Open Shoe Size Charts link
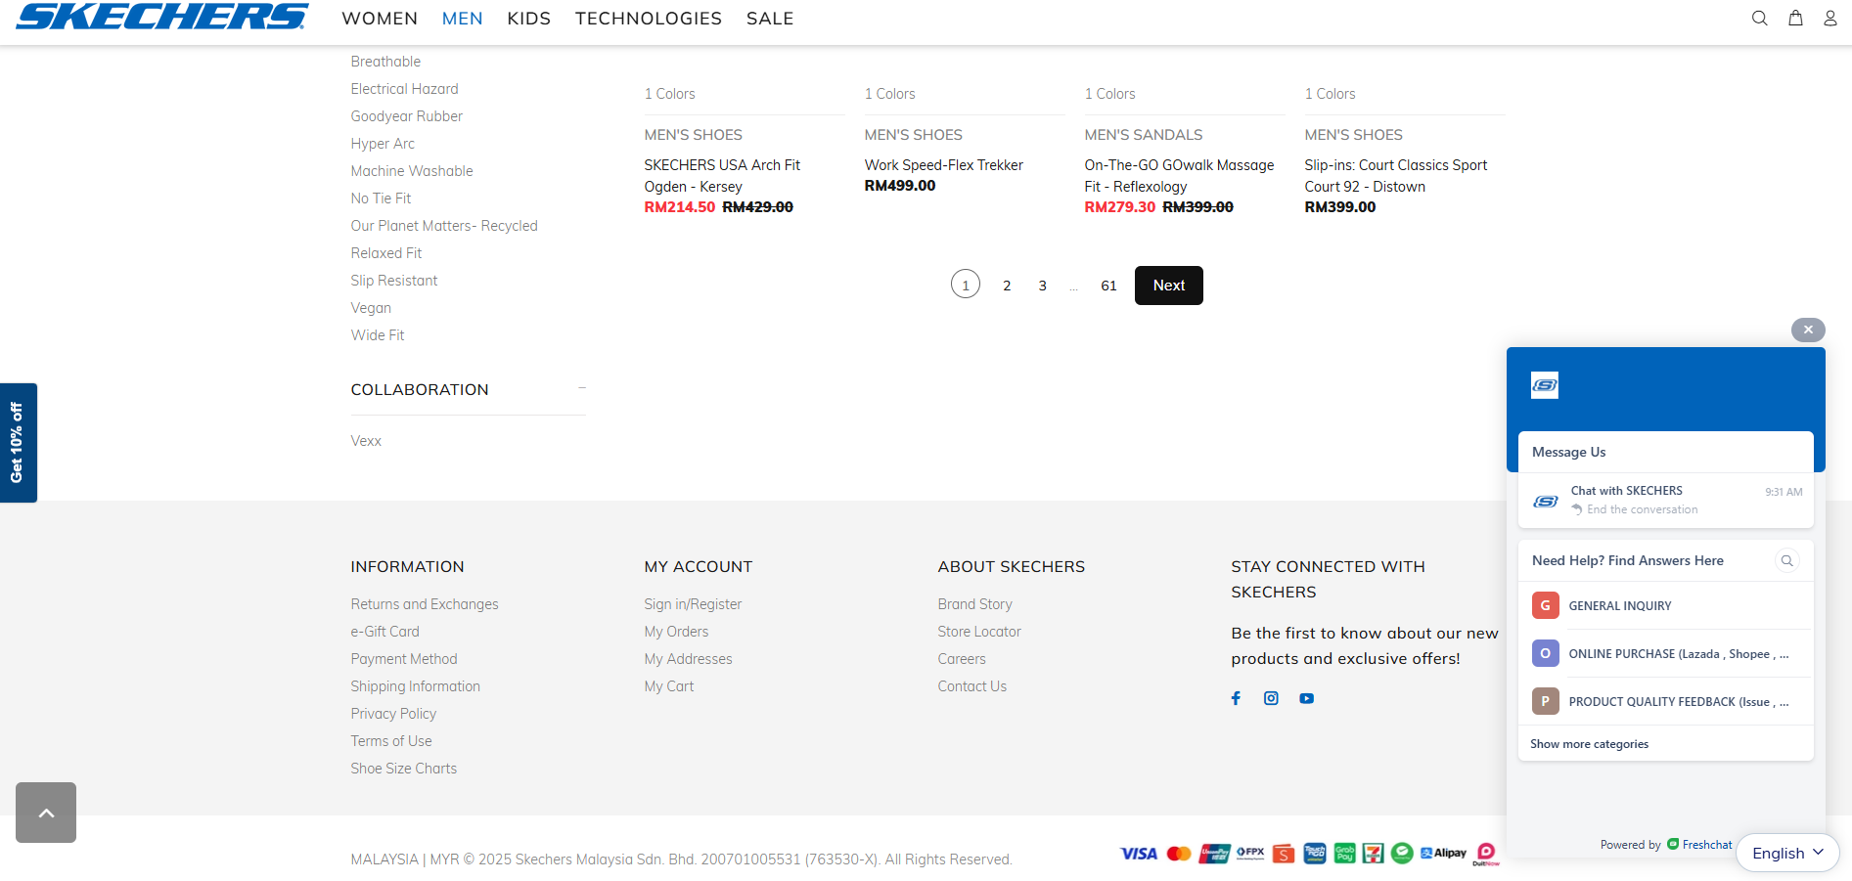Image resolution: width=1852 pixels, height=881 pixels. [404, 769]
